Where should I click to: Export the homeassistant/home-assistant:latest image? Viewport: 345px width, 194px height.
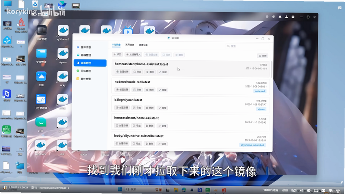pos(137,72)
